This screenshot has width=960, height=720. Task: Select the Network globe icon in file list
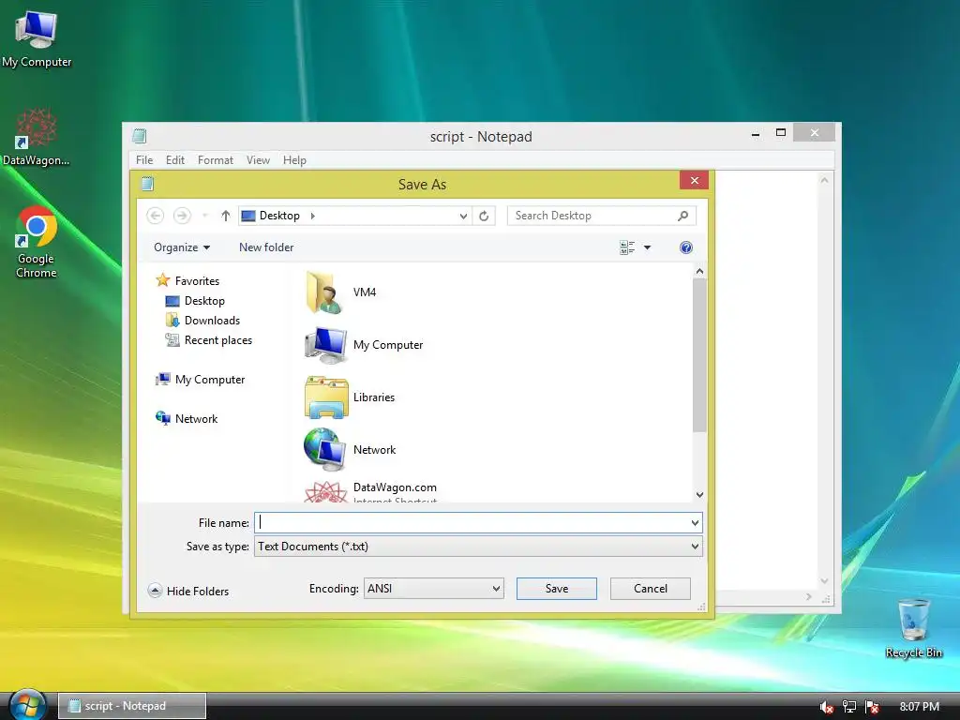coord(325,450)
